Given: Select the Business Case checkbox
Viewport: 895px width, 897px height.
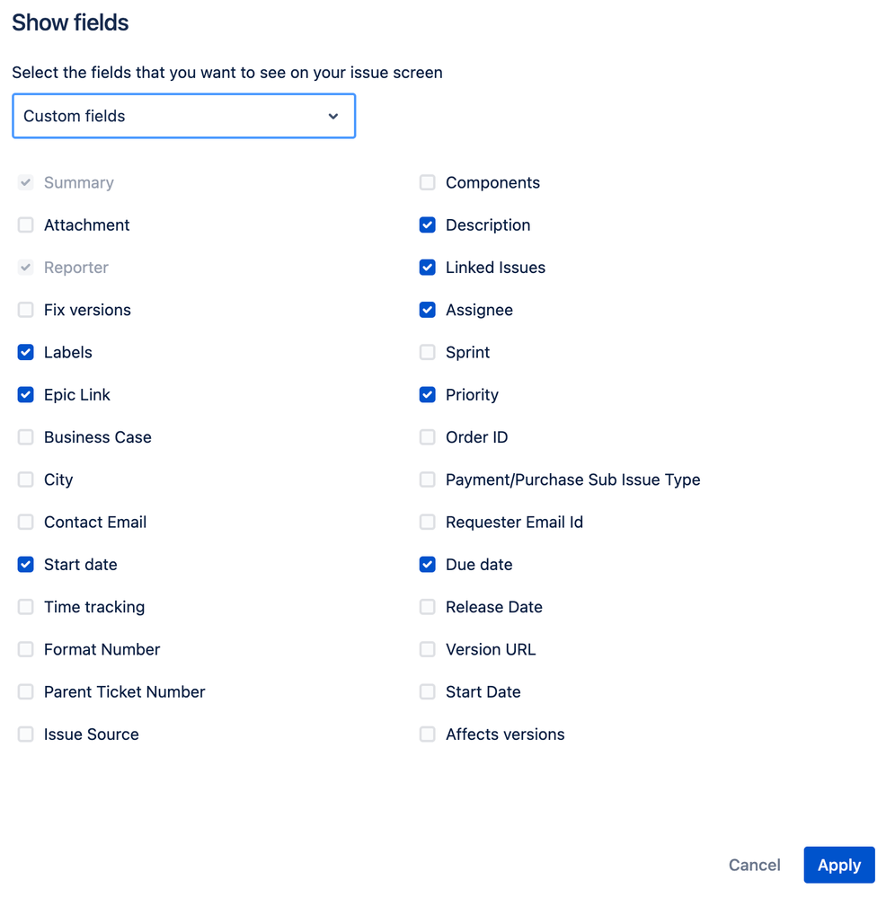Looking at the screenshot, I should (26, 437).
